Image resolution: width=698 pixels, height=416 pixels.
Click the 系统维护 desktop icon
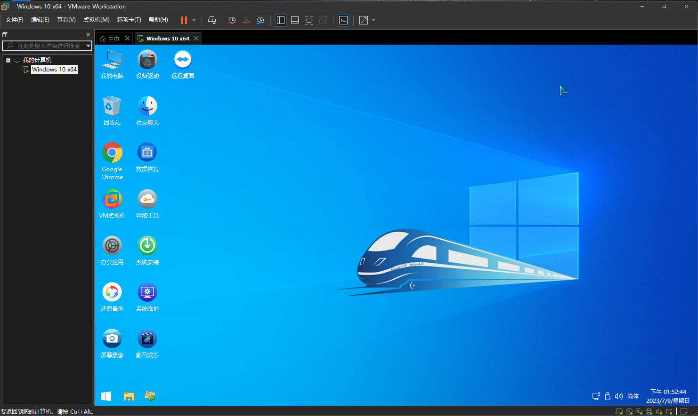coord(147,298)
